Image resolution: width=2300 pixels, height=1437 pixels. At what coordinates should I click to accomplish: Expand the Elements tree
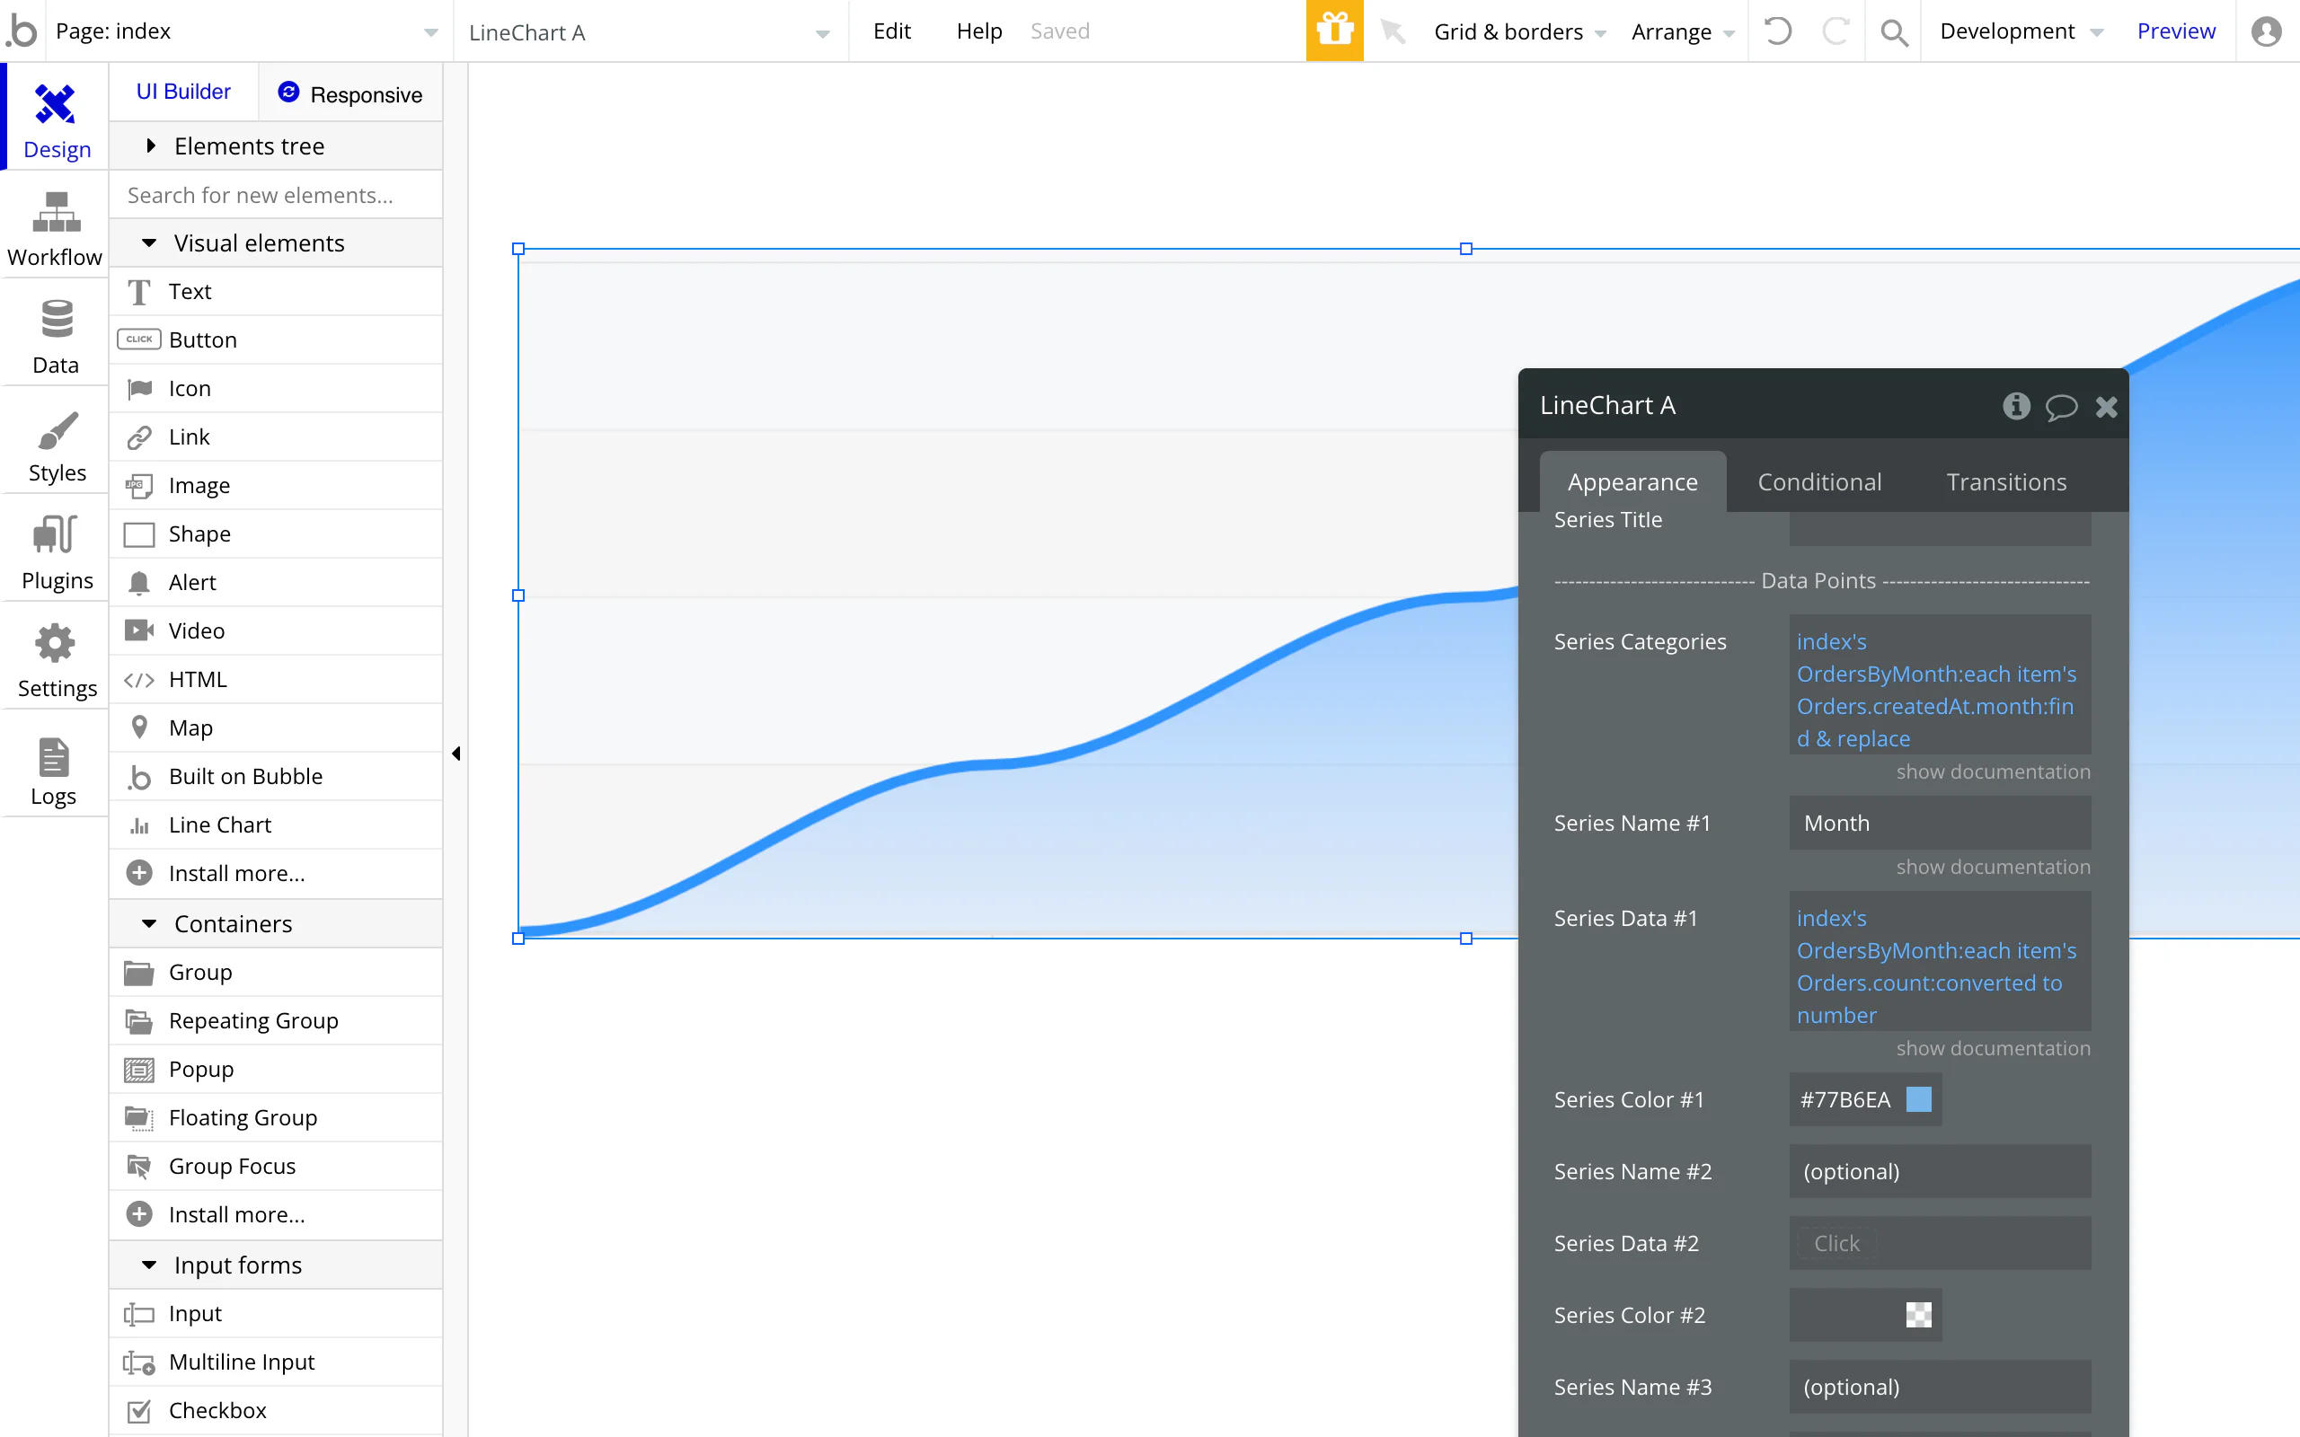coord(150,145)
